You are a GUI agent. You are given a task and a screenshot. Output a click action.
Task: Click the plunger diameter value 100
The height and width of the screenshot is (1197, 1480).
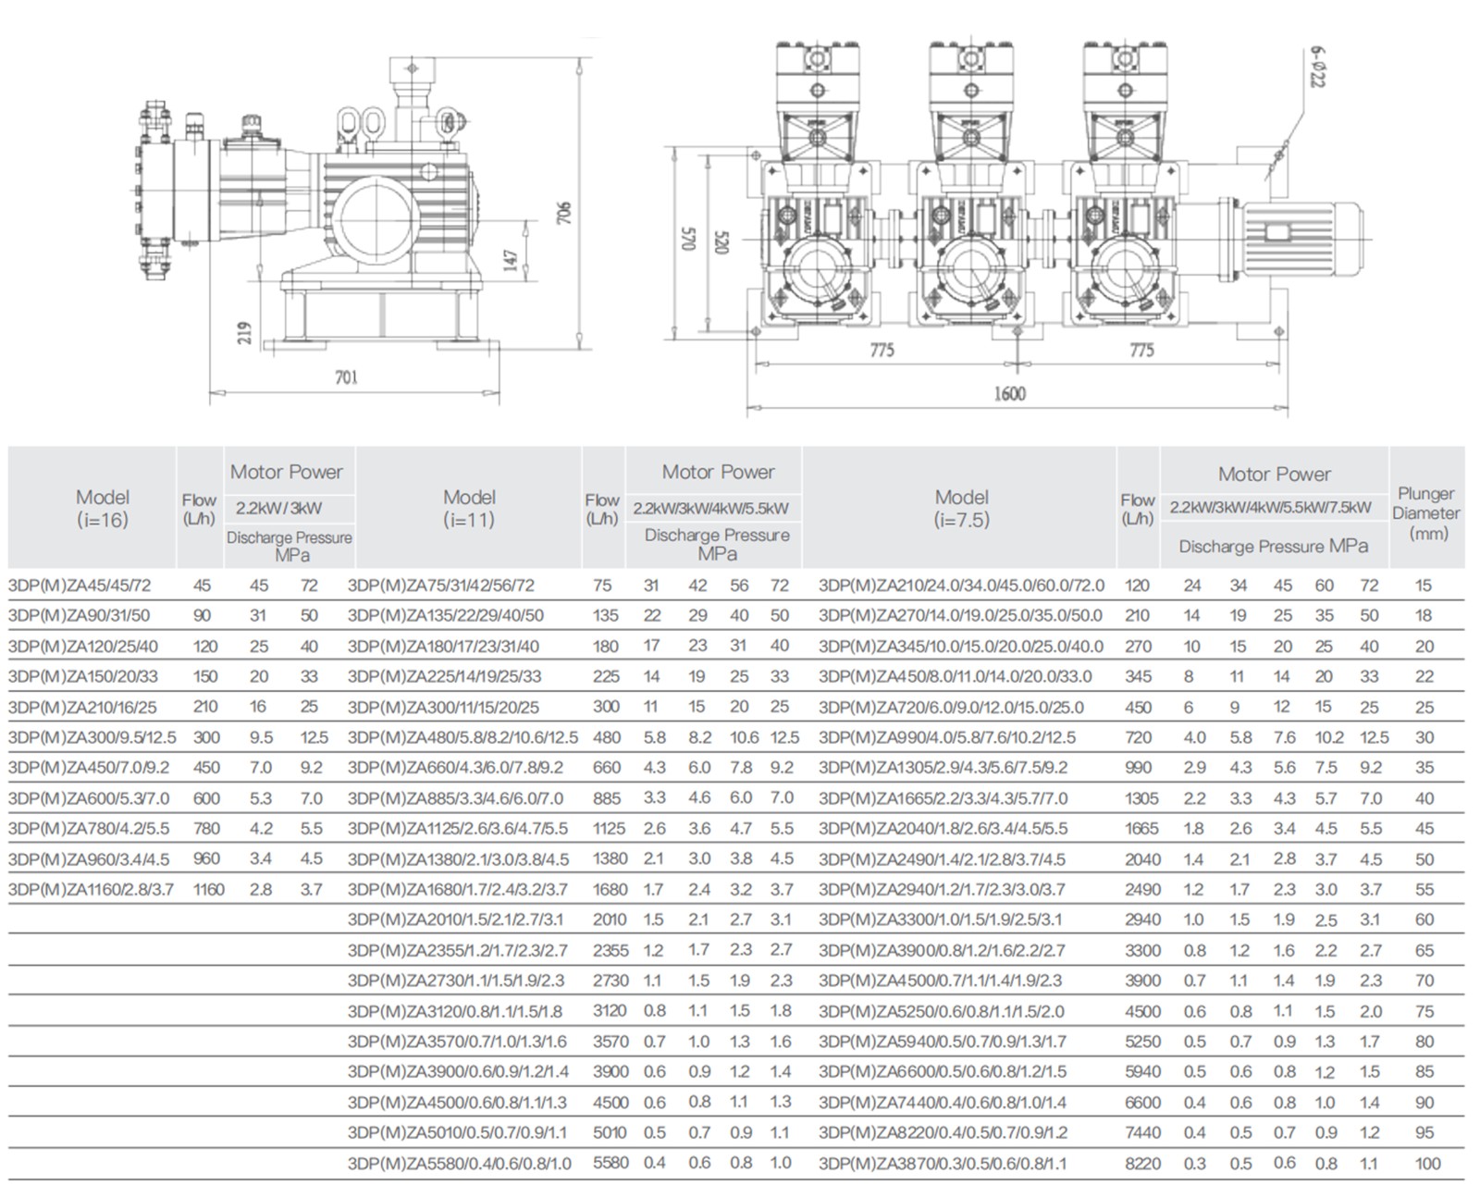click(1427, 1164)
